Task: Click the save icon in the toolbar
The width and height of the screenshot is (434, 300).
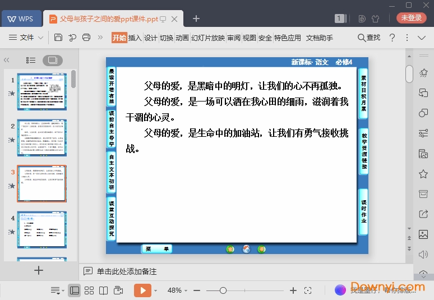Action: pyautogui.click(x=58, y=38)
